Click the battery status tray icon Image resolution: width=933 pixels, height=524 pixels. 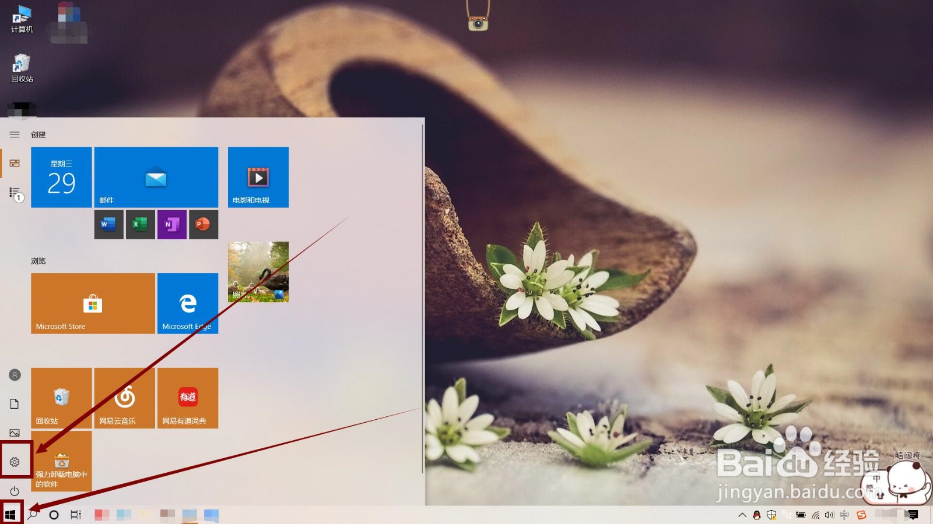tap(801, 515)
